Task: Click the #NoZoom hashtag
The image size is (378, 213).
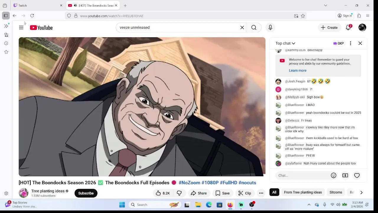Action: pos(189,183)
